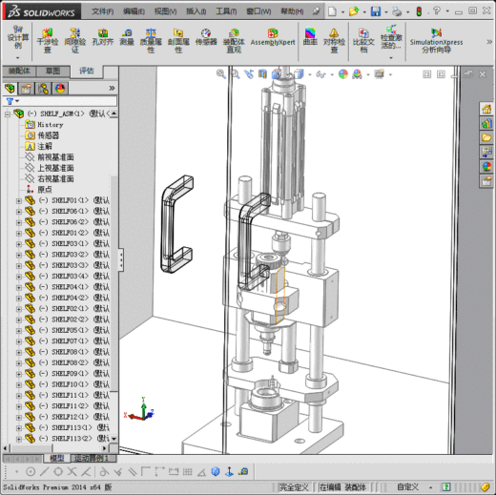Open the 干涉检查 interference check tool
496x495 pixels.
pos(48,40)
